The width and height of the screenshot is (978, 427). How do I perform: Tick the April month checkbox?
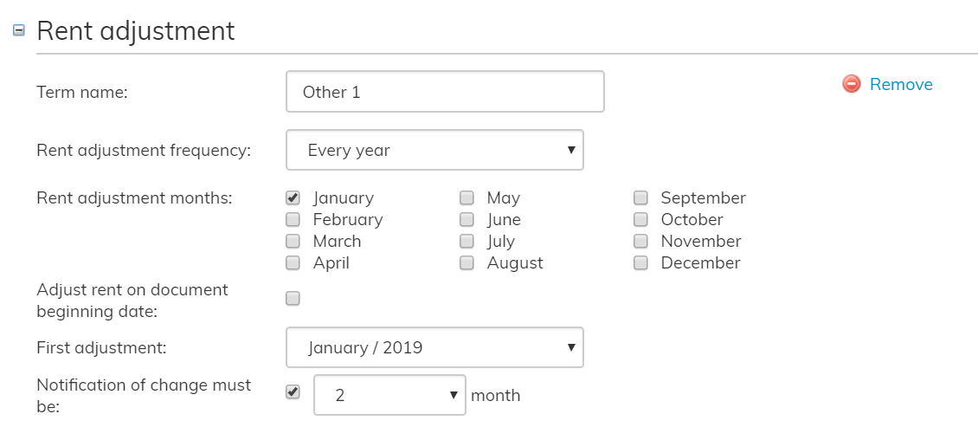[x=293, y=262]
